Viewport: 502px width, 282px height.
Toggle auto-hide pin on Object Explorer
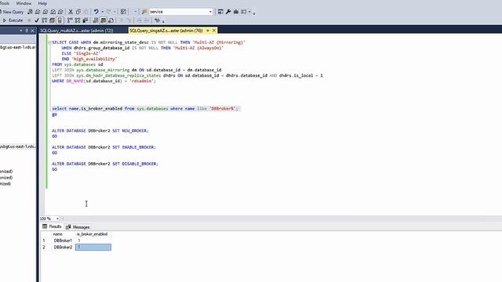(27, 31)
